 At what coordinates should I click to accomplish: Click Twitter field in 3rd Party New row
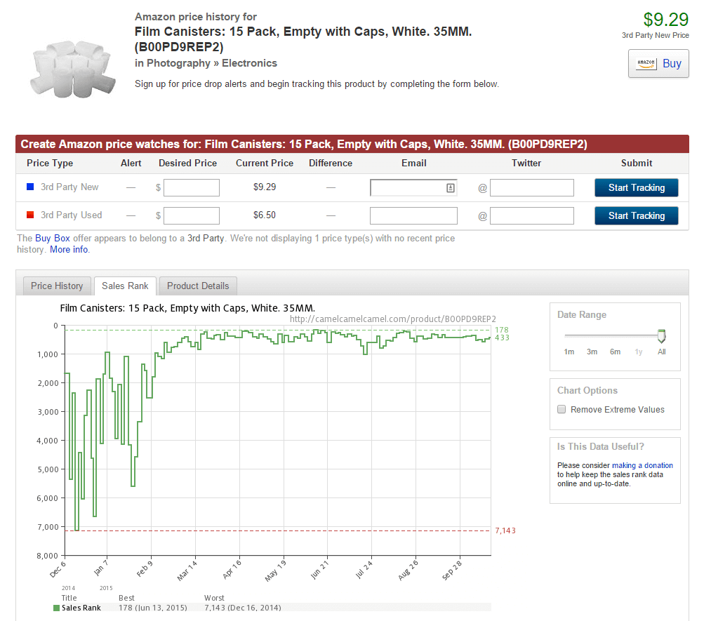pos(531,187)
